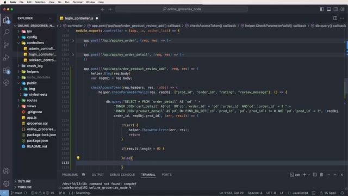Open terminal panel More Actions ellipsis

pyautogui.click(x=328, y=175)
